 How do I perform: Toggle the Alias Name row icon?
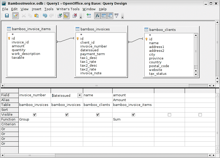[x=110, y=16]
